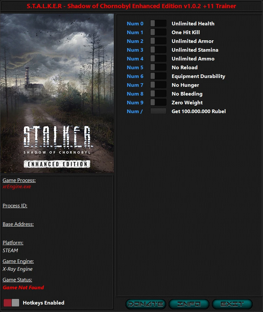This screenshot has height=312, width=263.
Task: Enable the No Bleeding cheat
Action: (x=158, y=94)
